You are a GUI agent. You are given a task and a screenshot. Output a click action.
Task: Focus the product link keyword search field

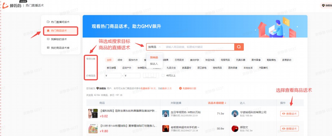click(x=198, y=47)
